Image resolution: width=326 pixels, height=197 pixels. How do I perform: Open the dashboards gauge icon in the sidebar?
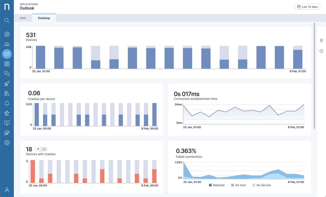point(7,44)
